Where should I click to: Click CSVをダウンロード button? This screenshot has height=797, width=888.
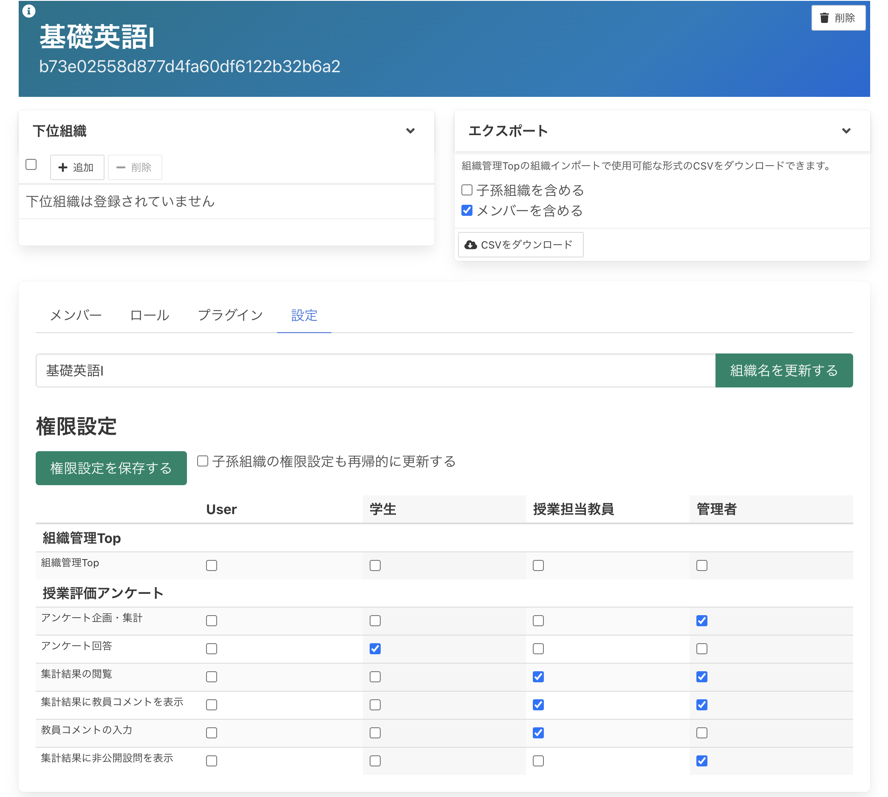520,245
